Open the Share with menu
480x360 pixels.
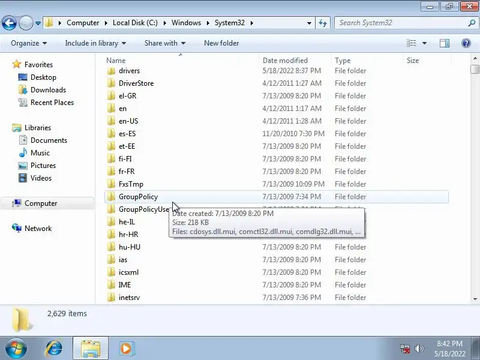[x=164, y=43]
